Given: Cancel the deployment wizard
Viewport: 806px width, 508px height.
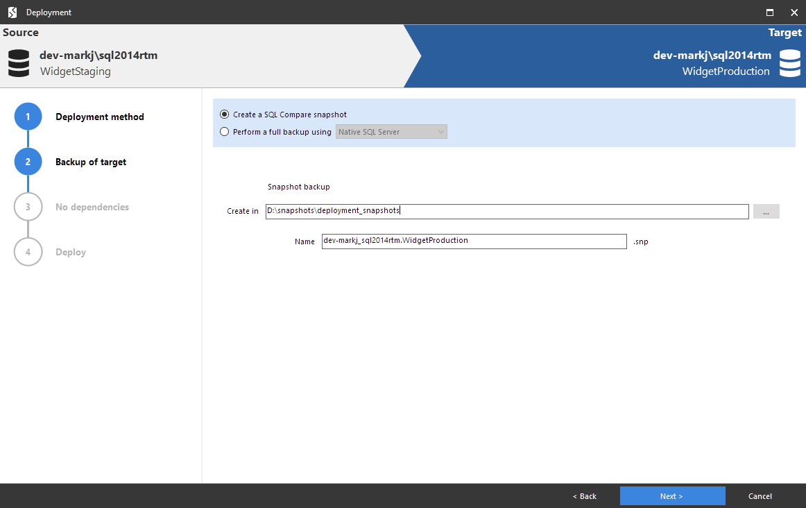Looking at the screenshot, I should tap(760, 496).
